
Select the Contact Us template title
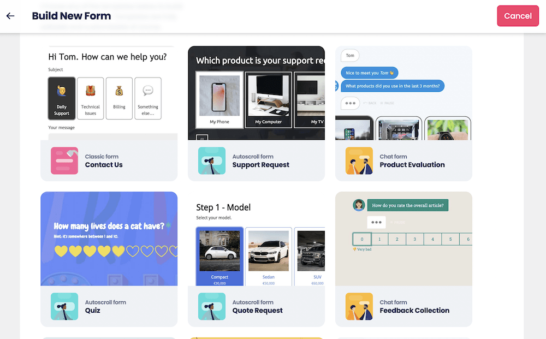point(104,165)
